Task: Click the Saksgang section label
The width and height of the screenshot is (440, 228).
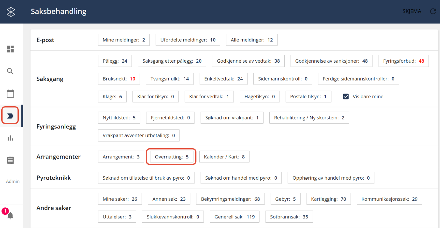Action: [50, 79]
